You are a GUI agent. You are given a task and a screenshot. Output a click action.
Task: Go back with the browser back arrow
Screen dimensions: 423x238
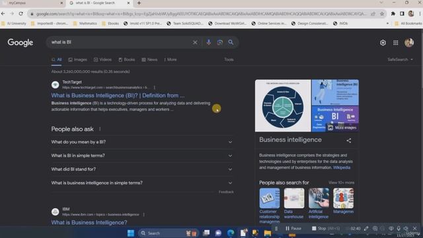click(3, 13)
